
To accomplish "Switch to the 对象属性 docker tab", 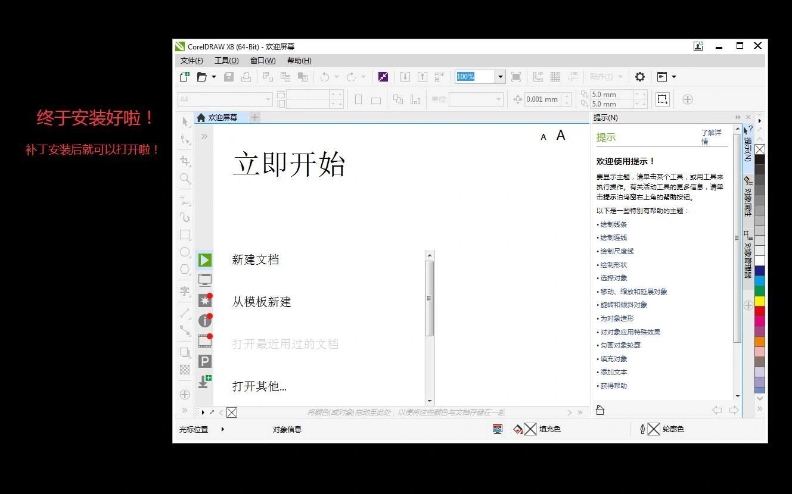I will [748, 198].
